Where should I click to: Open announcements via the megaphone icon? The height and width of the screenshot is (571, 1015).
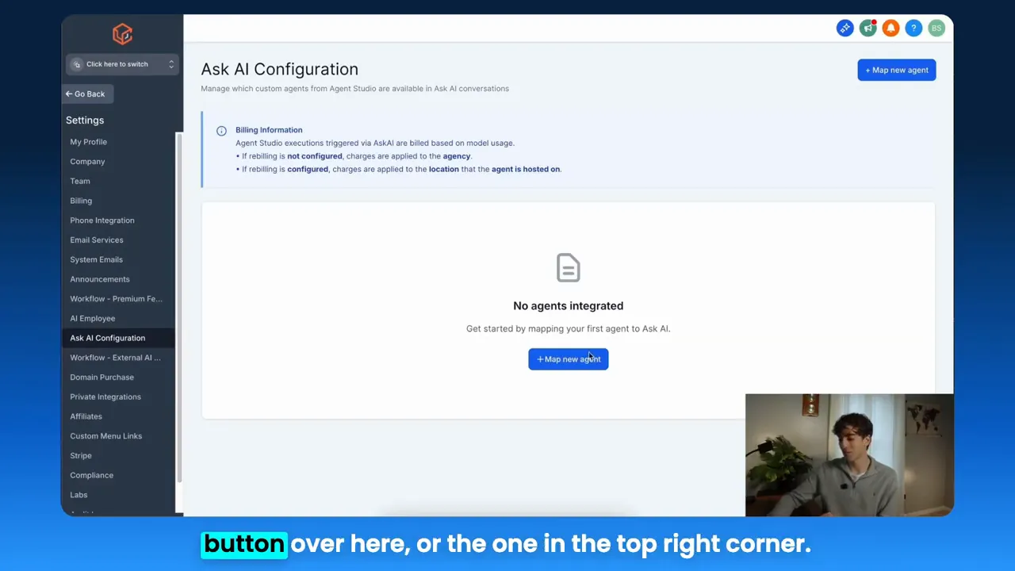868,28
